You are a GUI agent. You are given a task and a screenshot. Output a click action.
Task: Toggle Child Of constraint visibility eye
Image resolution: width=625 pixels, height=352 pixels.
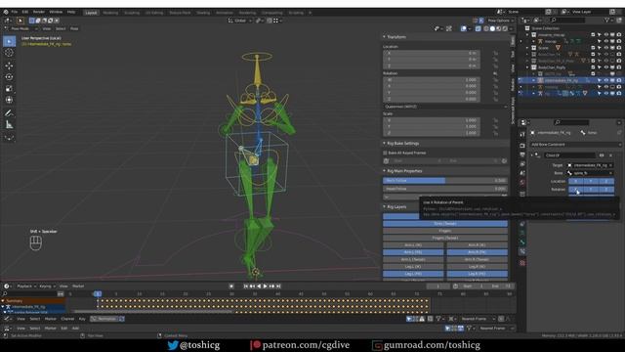[602, 155]
